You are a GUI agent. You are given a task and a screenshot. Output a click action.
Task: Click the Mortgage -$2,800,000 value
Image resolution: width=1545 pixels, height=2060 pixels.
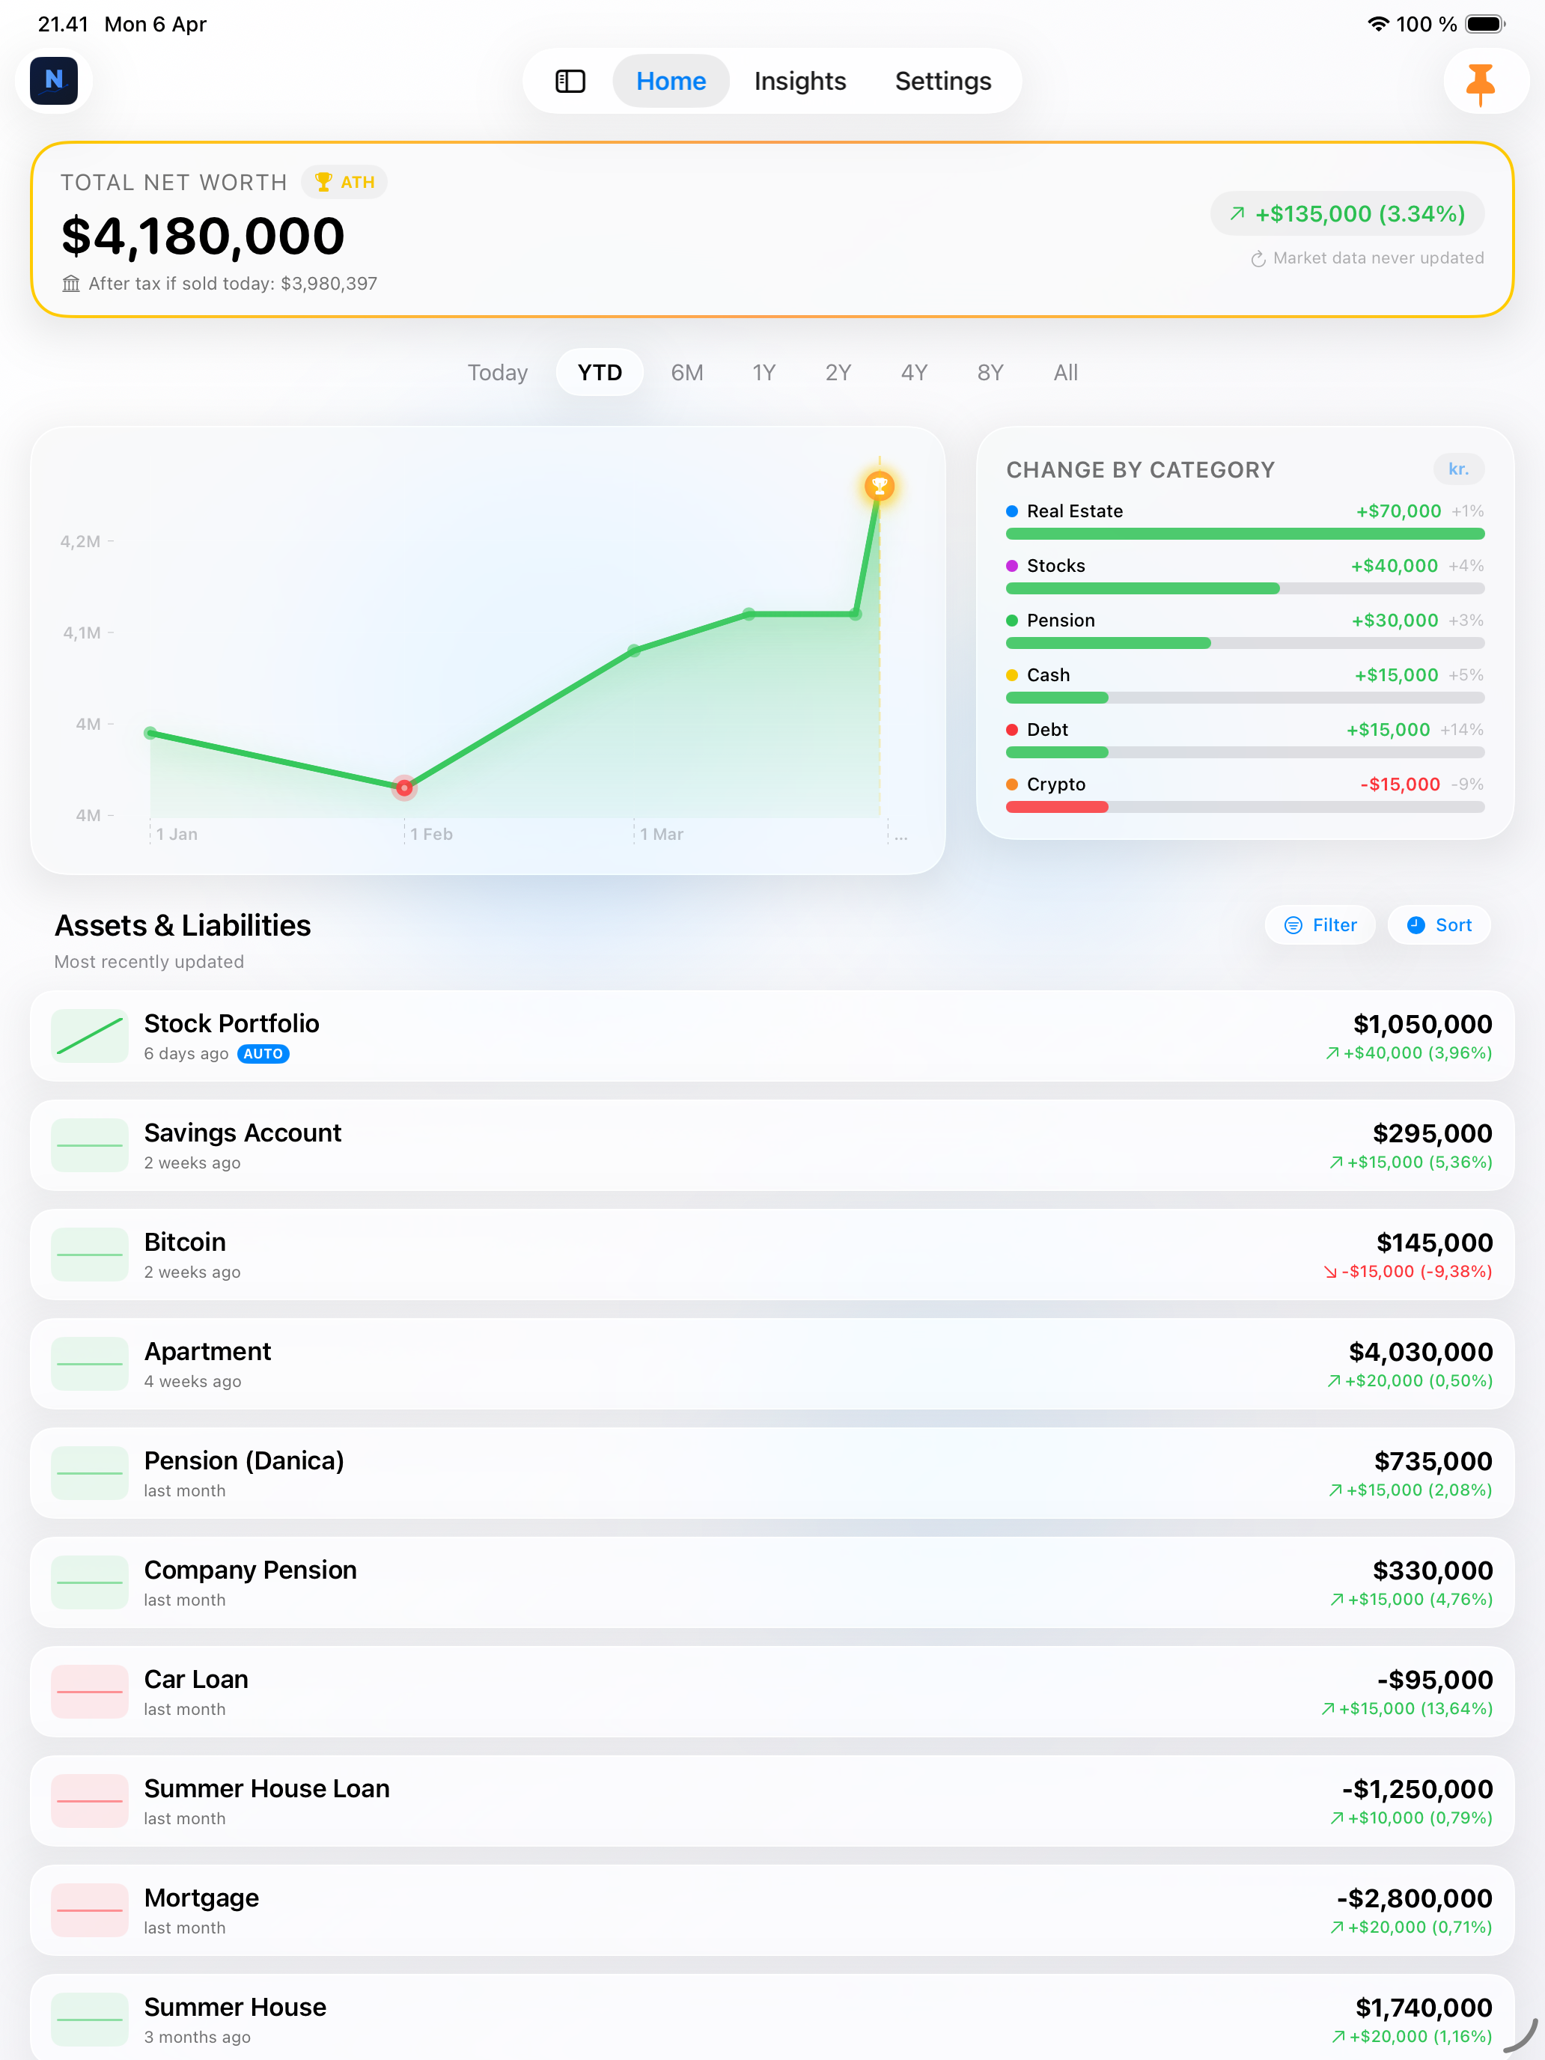1415,1898
